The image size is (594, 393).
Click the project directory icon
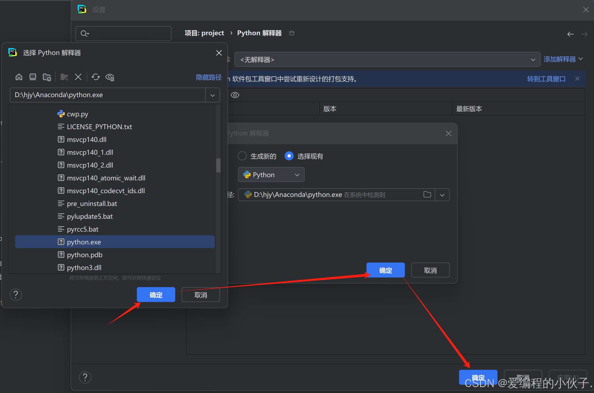[47, 77]
